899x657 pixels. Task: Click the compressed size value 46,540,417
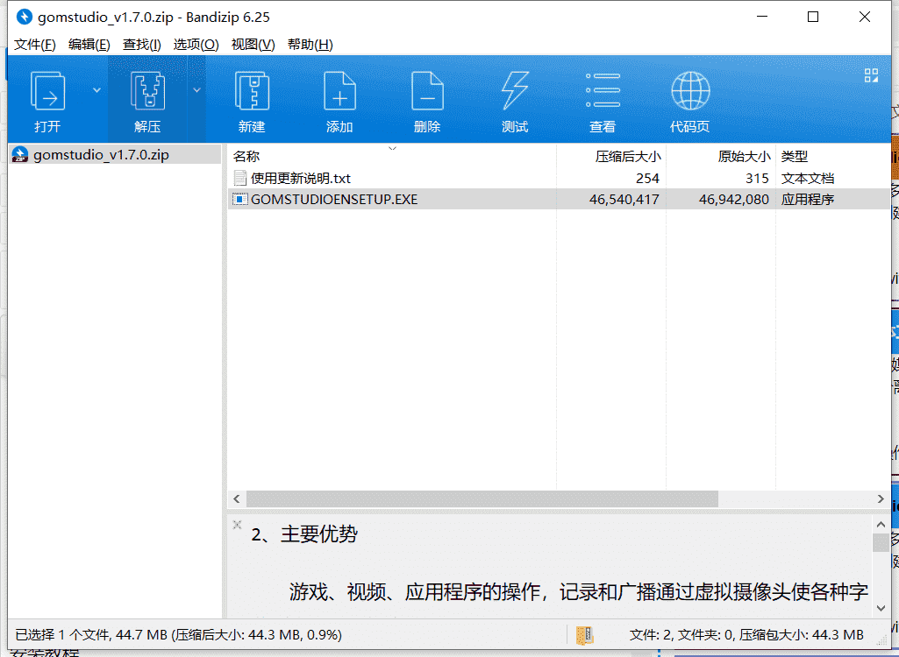[x=624, y=200]
